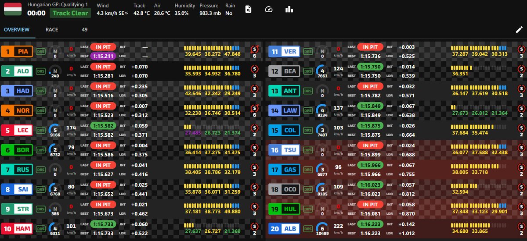Open the bar chart statistics icon
The image size is (527, 241).
(x=289, y=9)
